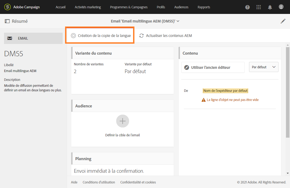Open the Rapports menu item
This screenshot has width=290, height=188.
204,7
